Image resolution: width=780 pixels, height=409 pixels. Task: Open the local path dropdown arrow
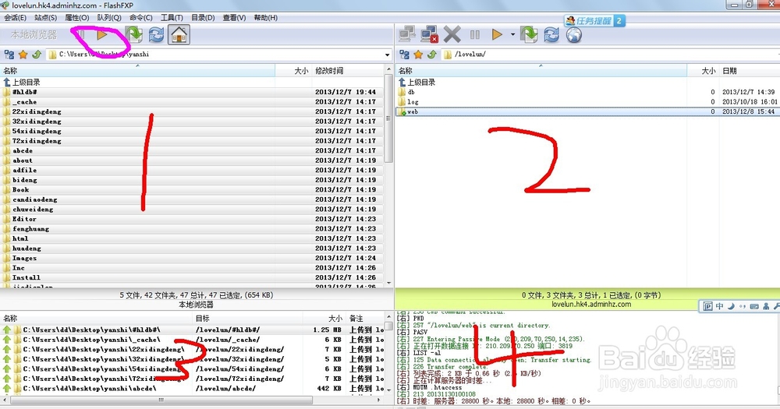click(x=387, y=55)
